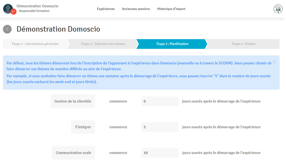Open the user profile avatar
Image resolution: width=286 pixels, height=162 pixels.
pos(8,9)
